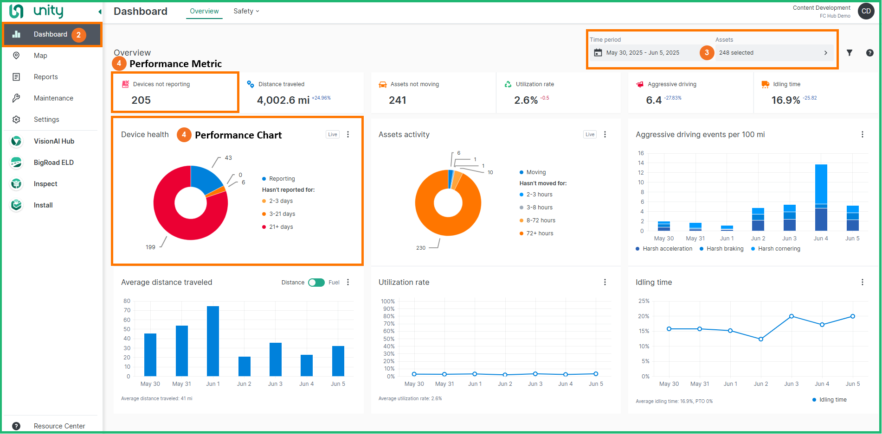Toggle the Distance/Fuel switch

316,283
